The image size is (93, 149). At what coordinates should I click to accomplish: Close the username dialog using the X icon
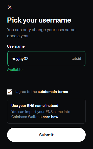[10, 7]
